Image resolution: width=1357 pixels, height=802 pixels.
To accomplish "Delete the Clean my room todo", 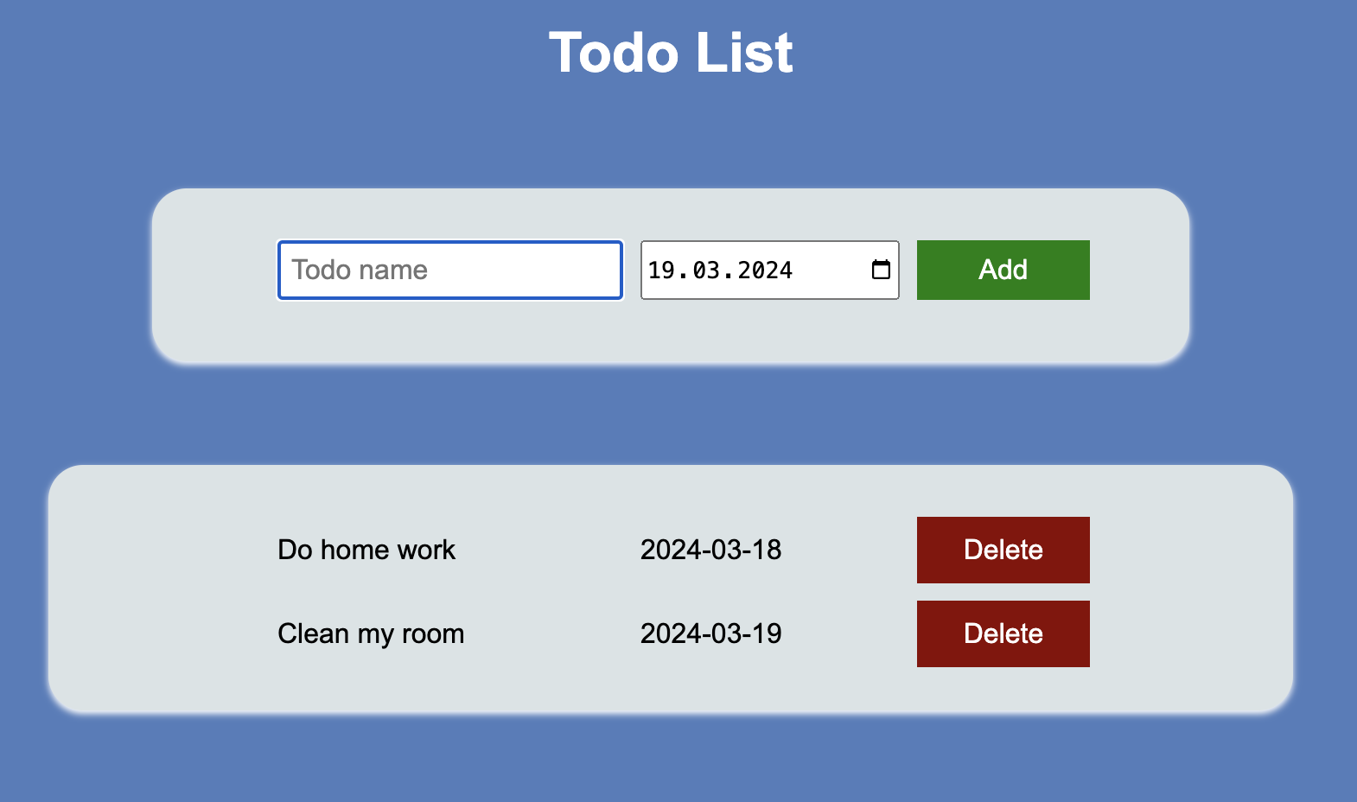I will point(1003,633).
